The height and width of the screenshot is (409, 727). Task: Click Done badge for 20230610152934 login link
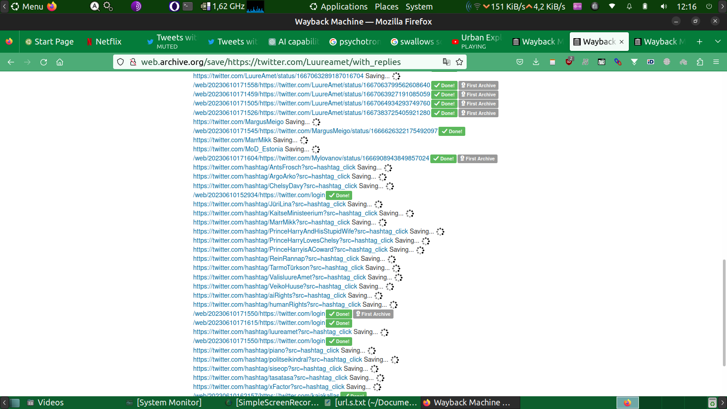point(339,195)
